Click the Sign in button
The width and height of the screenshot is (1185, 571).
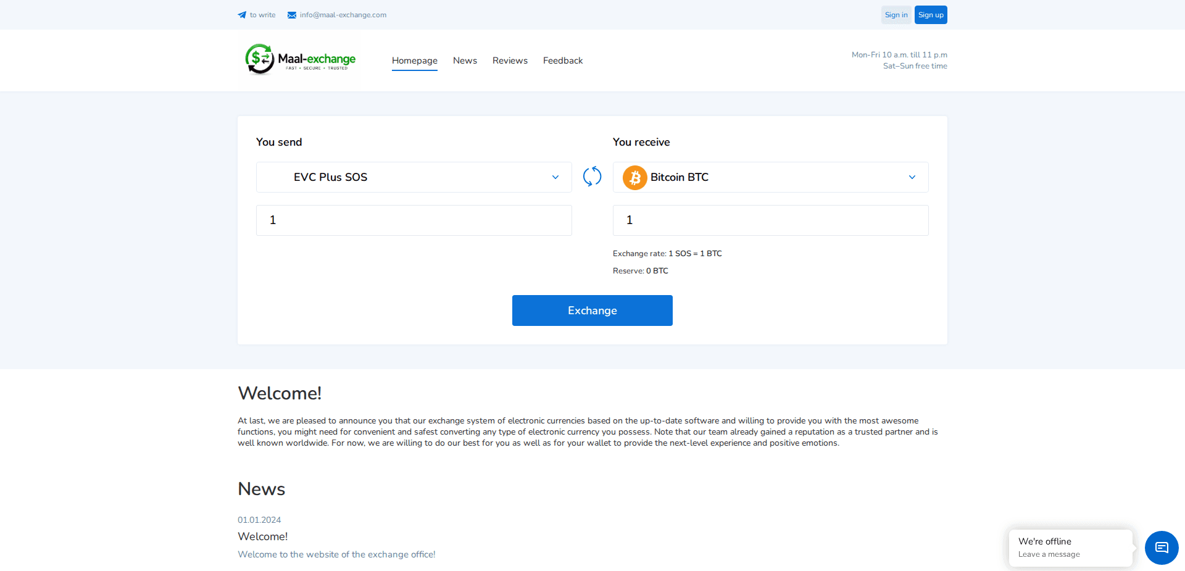tap(896, 14)
